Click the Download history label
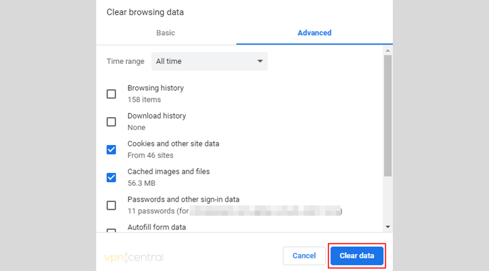The width and height of the screenshot is (489, 271). click(156, 116)
